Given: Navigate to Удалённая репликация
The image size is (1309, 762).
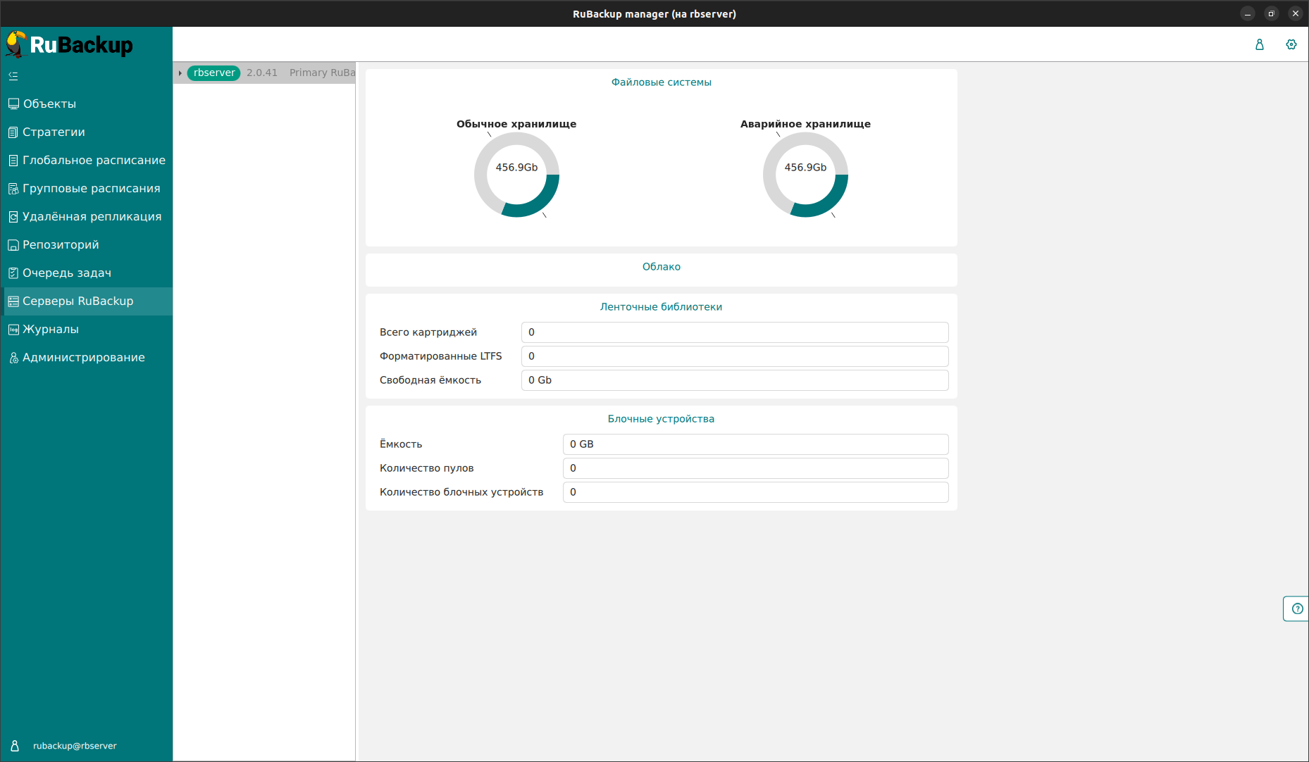Looking at the screenshot, I should coord(92,217).
